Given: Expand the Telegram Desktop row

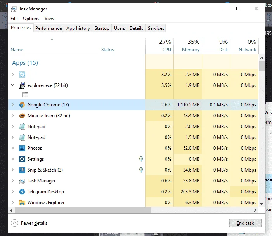Looking at the screenshot, I should click(12, 192).
